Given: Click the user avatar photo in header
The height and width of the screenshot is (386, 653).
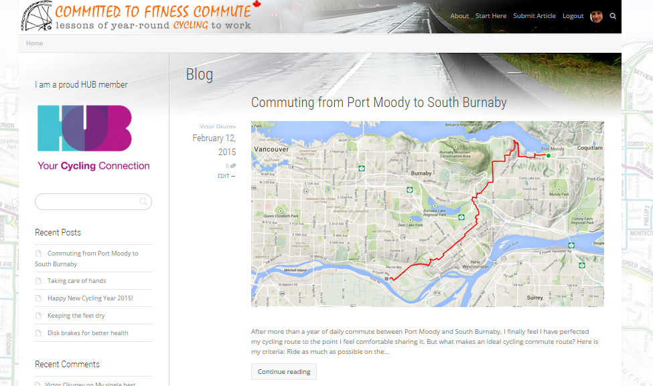Looking at the screenshot, I should click(596, 16).
